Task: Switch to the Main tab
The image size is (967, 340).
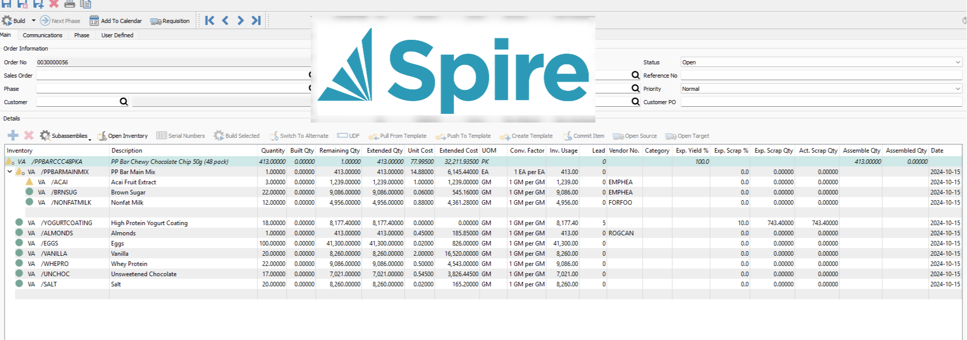Action: coord(6,35)
